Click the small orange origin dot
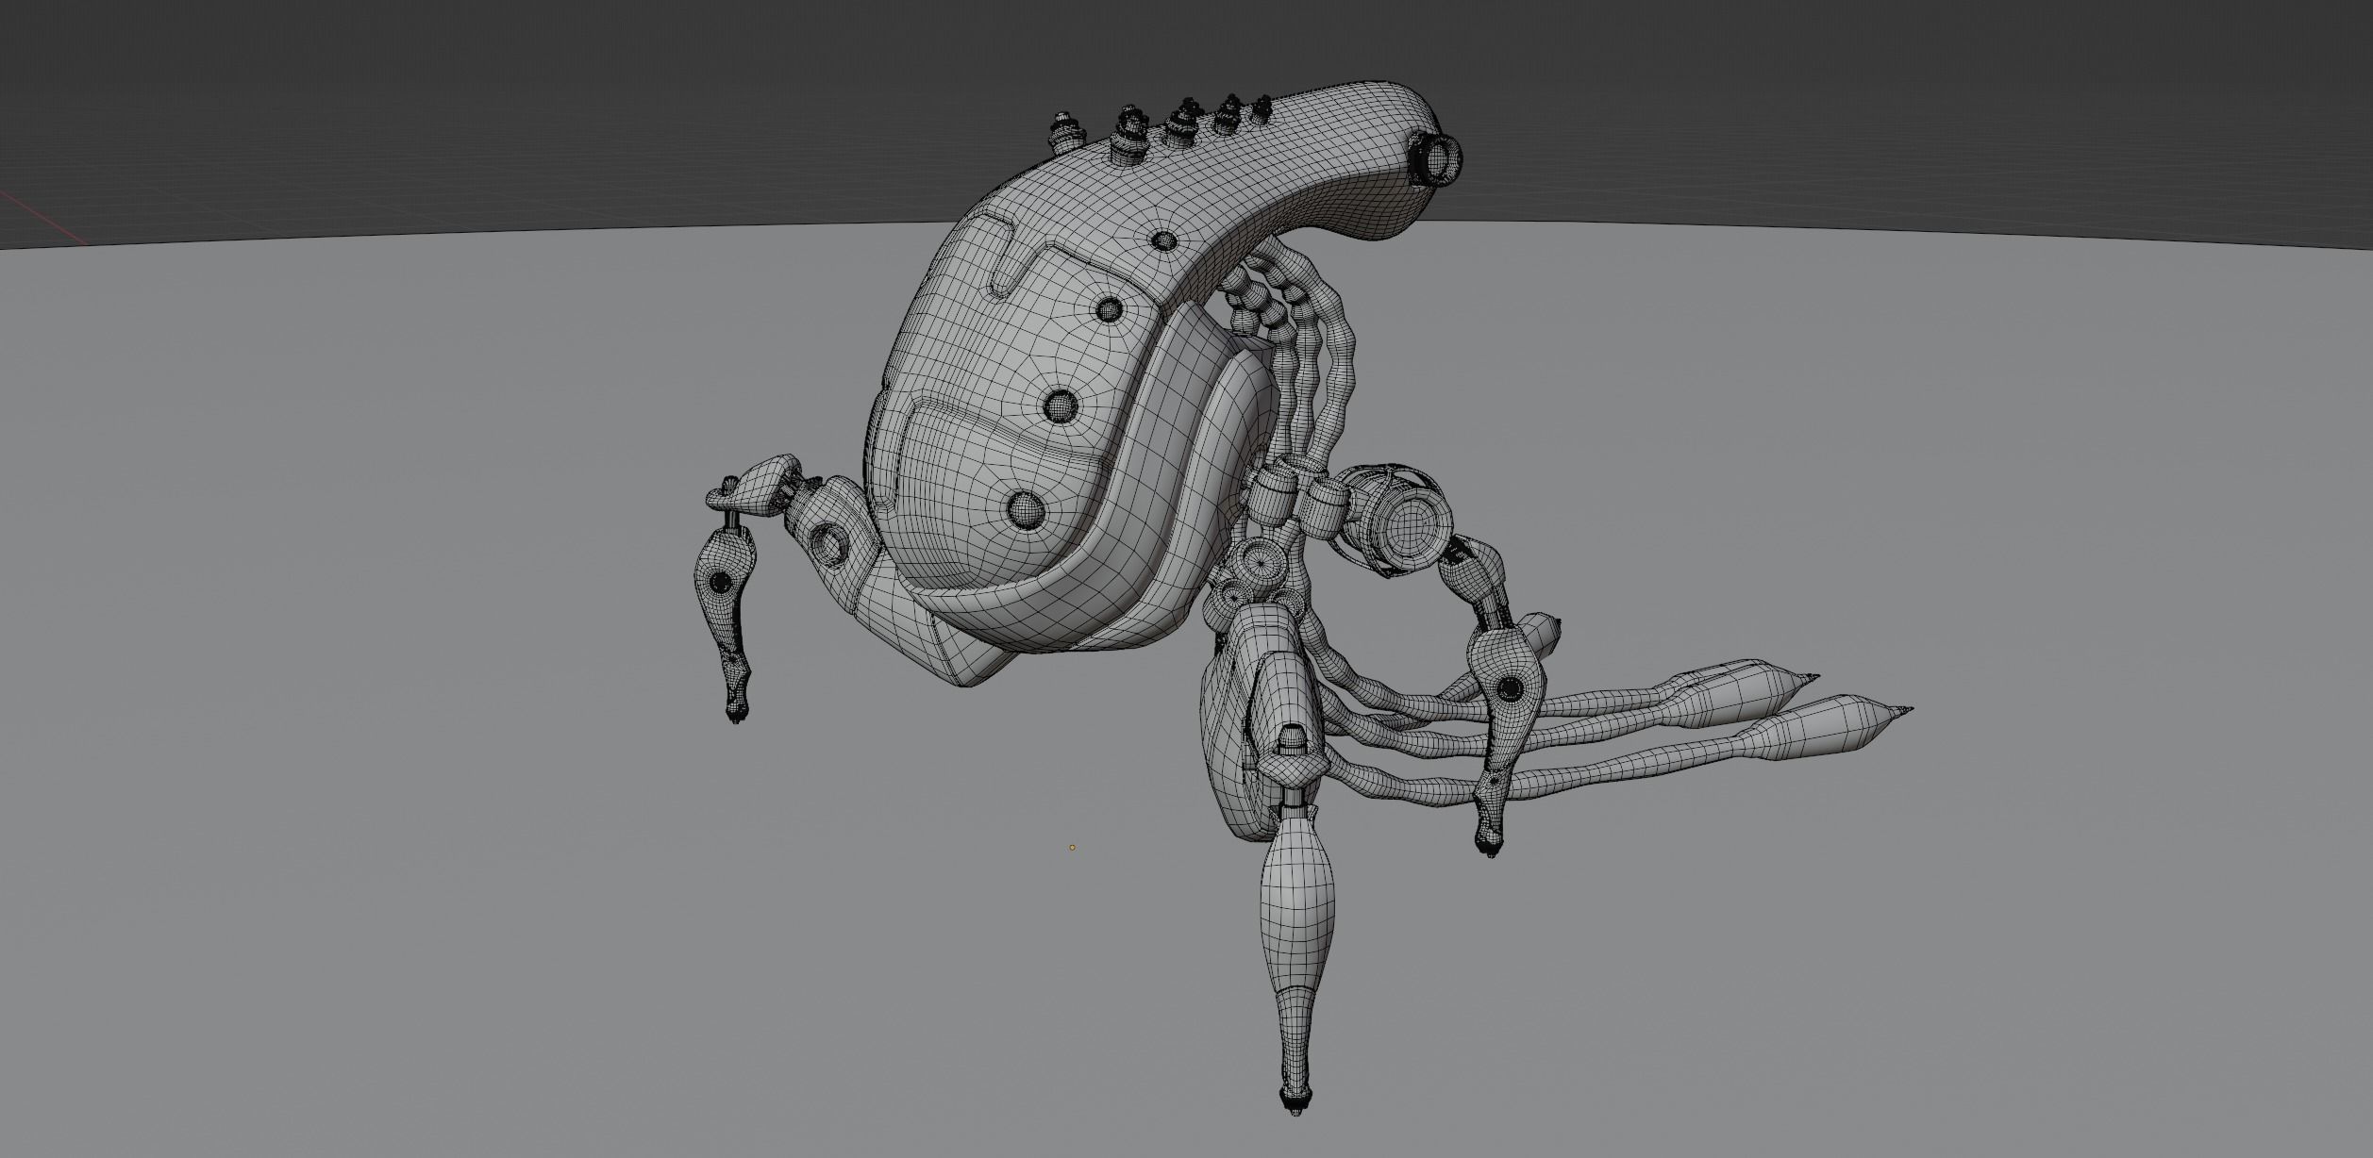2373x1158 pixels. click(x=1072, y=848)
